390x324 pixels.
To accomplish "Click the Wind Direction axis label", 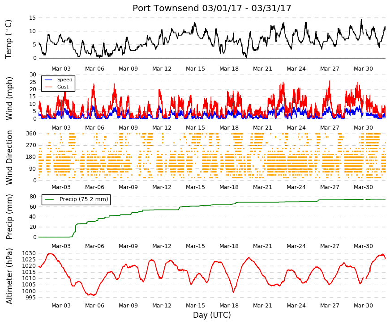I will point(9,158).
